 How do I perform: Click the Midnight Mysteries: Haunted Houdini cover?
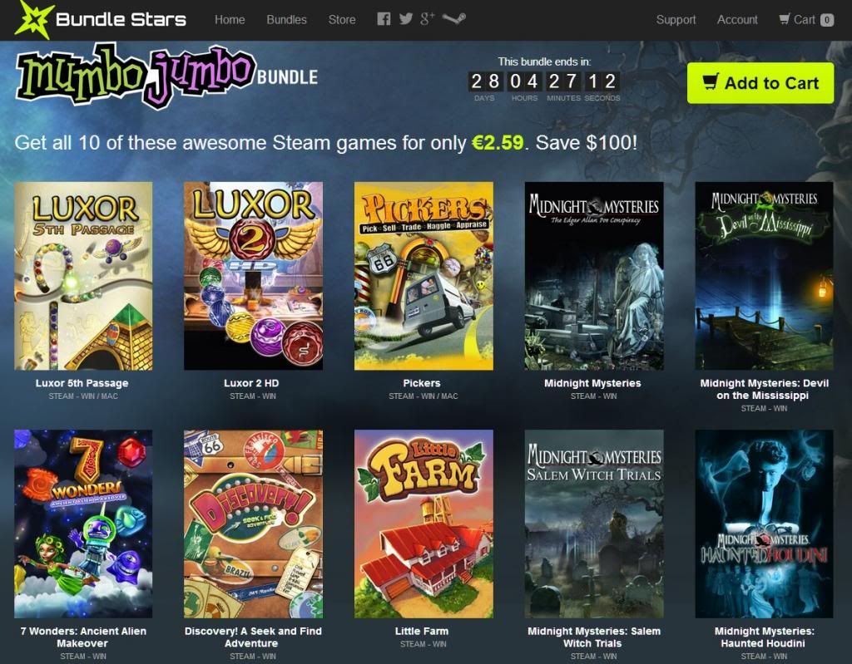(764, 524)
